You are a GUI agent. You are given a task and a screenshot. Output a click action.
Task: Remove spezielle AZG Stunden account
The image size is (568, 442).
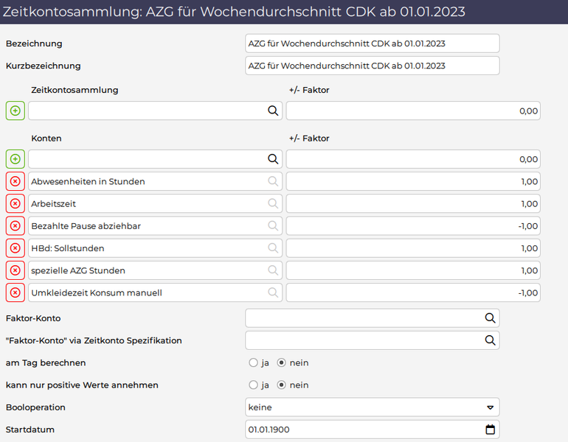(15, 270)
